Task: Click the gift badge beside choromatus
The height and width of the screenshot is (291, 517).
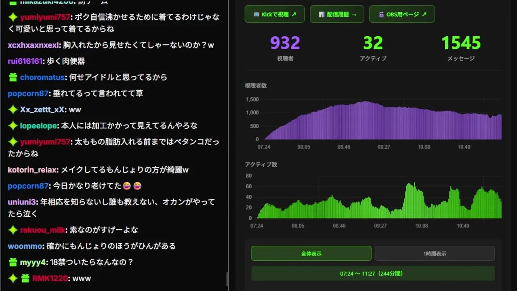Action: [13, 77]
